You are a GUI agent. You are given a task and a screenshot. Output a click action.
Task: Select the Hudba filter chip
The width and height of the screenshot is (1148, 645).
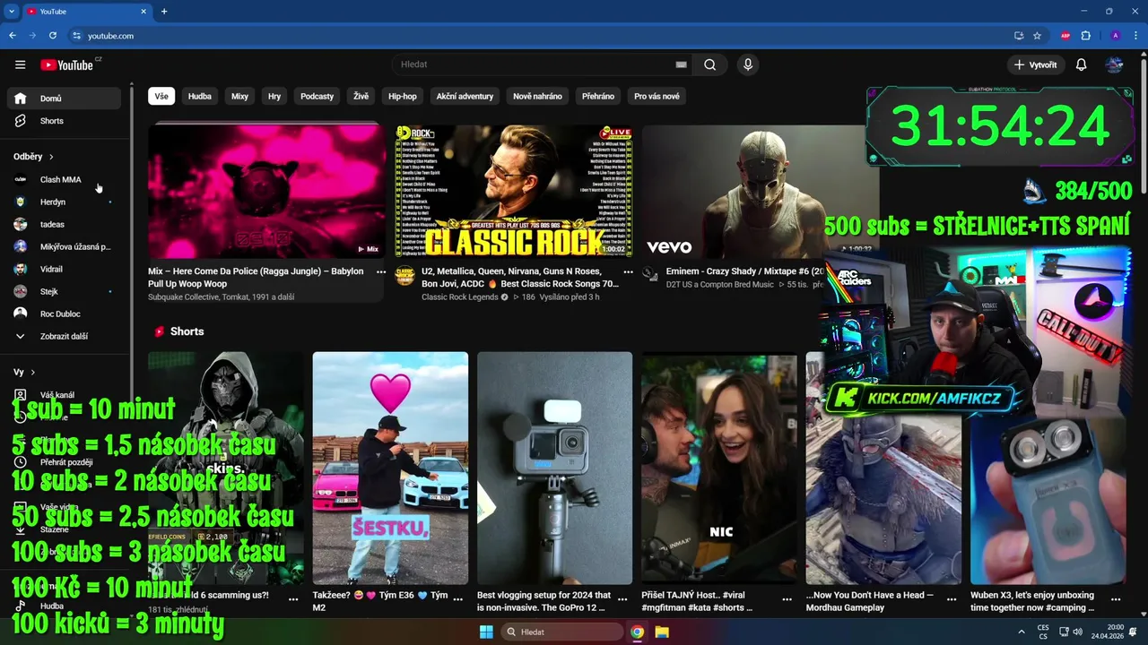(x=200, y=96)
